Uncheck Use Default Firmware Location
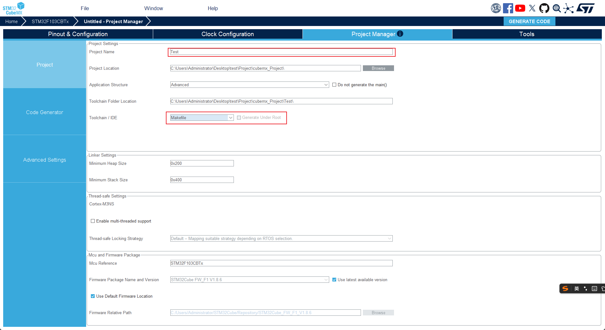605x330 pixels. point(93,296)
